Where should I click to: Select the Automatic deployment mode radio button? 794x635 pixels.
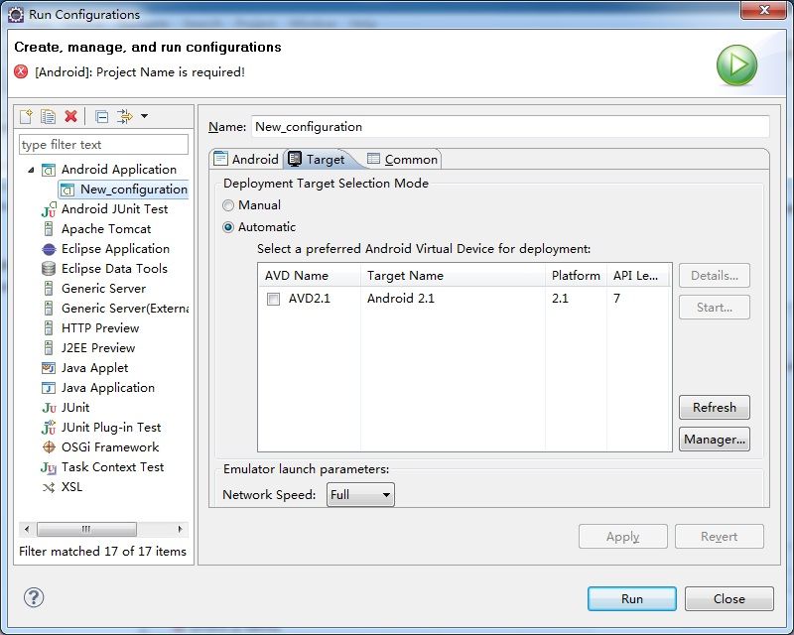point(228,227)
